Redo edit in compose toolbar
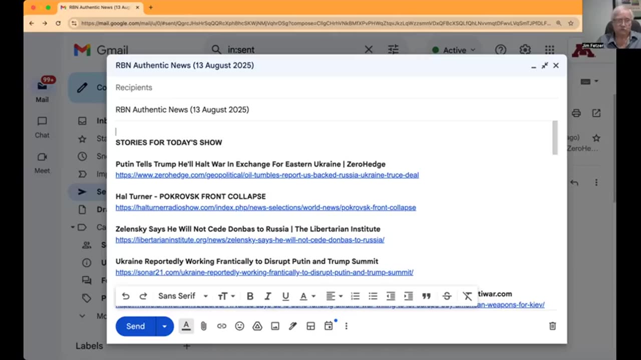Viewport: 641px width, 360px height. [x=143, y=296]
